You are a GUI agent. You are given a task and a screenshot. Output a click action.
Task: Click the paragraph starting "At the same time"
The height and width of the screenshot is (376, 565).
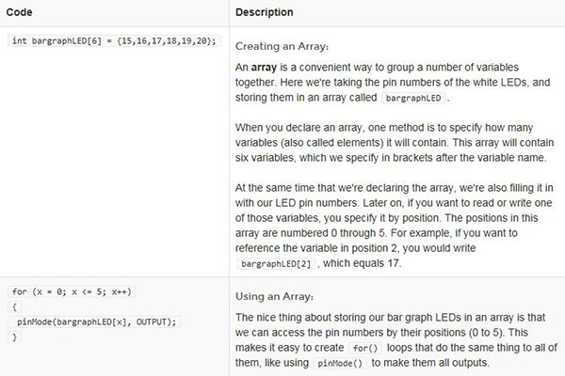pos(395,216)
